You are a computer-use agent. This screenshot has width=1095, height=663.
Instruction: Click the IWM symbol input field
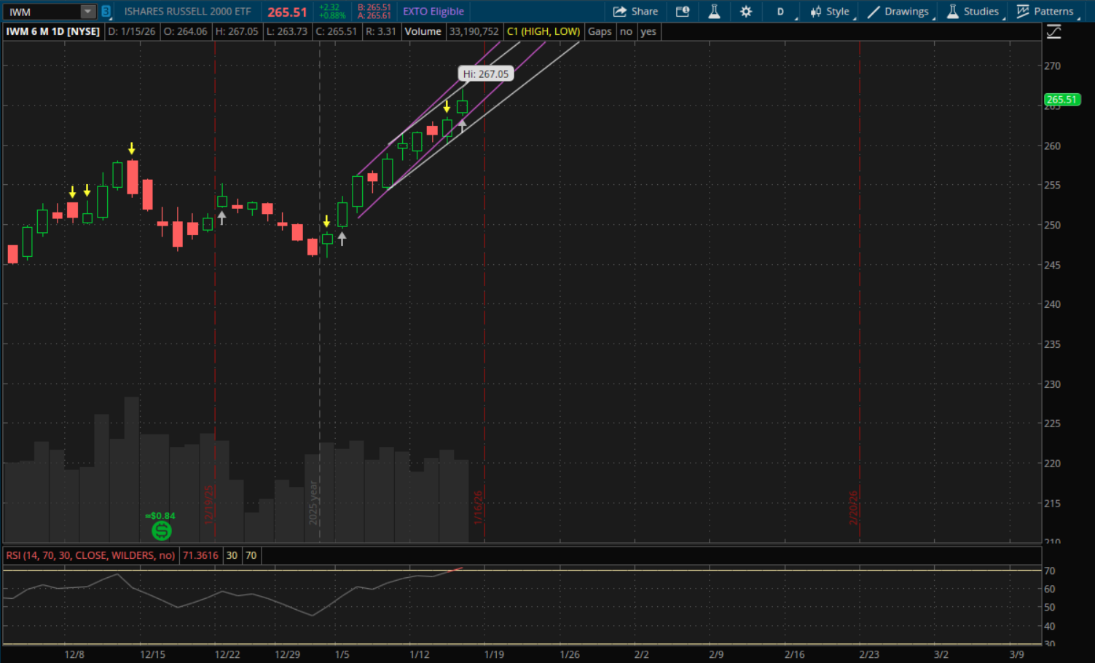tap(42, 12)
